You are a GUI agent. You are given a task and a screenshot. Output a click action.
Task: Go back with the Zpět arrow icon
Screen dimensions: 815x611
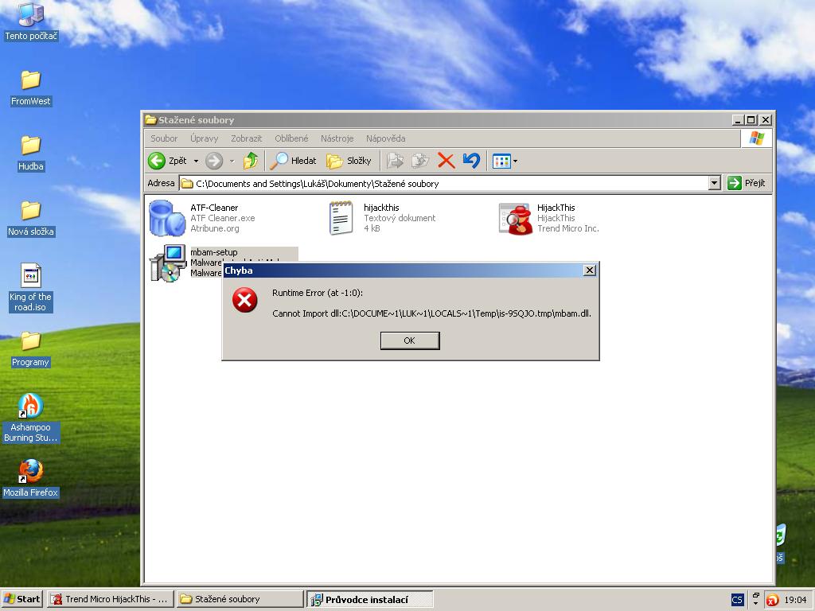point(157,161)
